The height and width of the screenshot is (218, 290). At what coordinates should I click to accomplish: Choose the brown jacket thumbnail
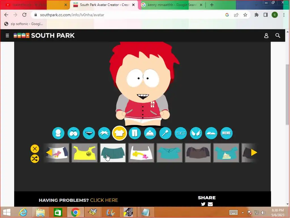coord(198,153)
